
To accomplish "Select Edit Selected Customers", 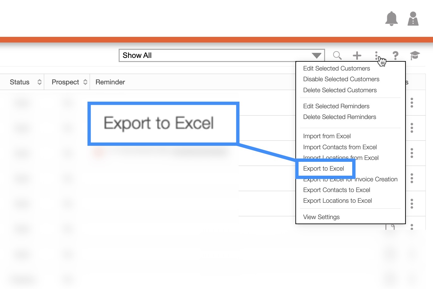I will point(336,69).
